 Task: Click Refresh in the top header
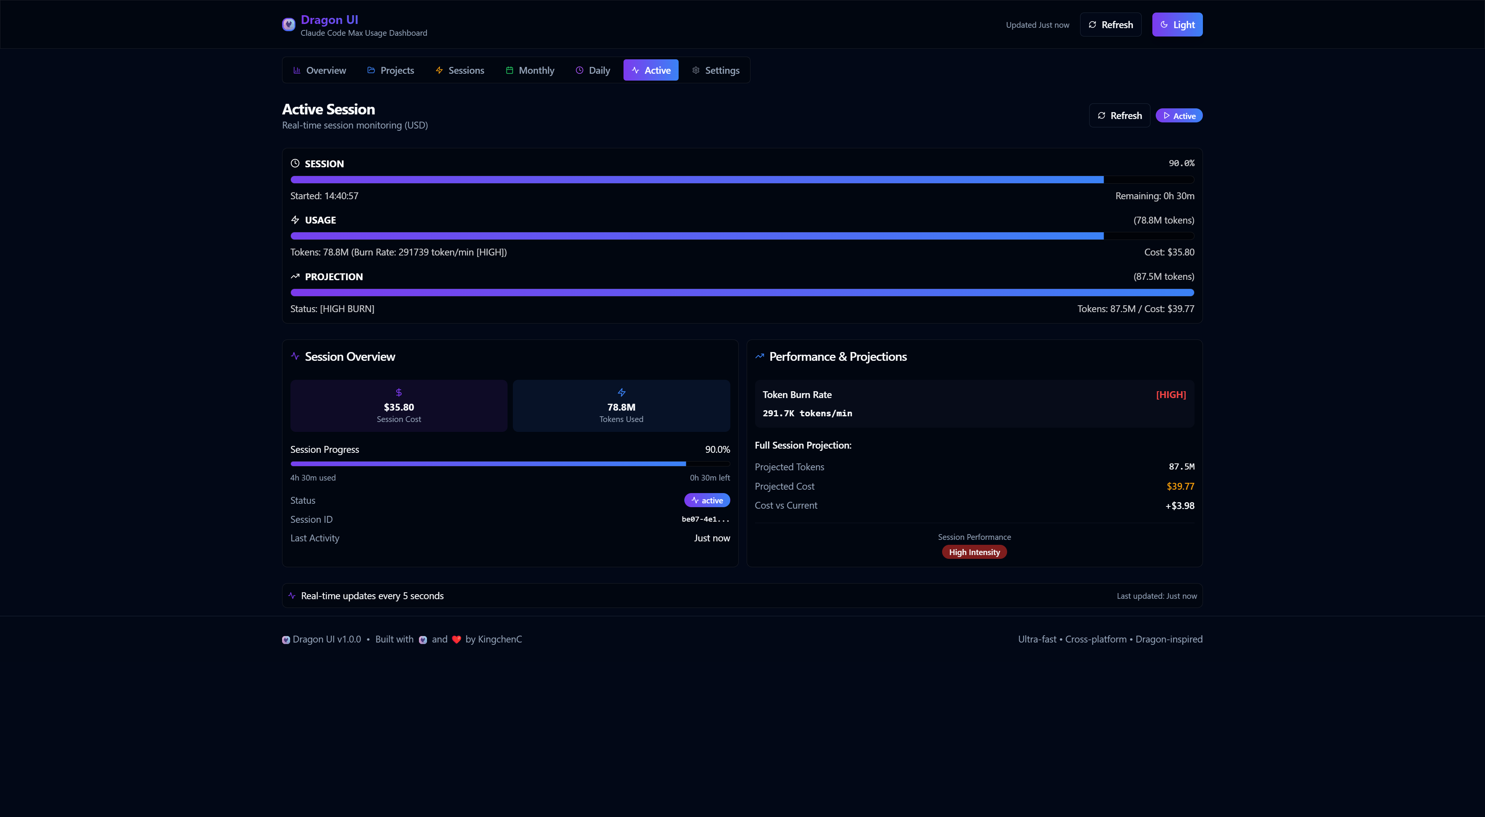coord(1110,25)
